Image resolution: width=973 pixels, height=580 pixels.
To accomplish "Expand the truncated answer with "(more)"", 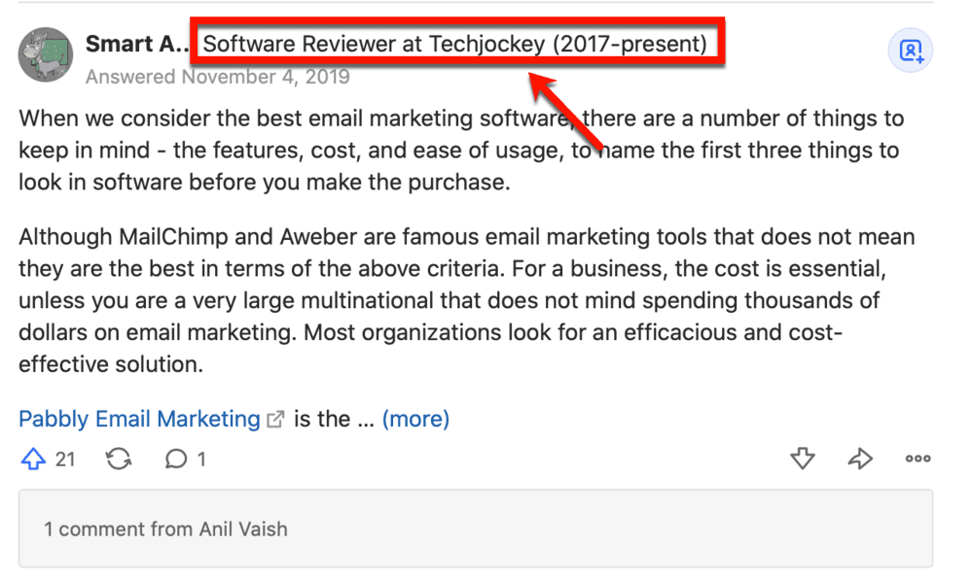I will click(x=415, y=418).
